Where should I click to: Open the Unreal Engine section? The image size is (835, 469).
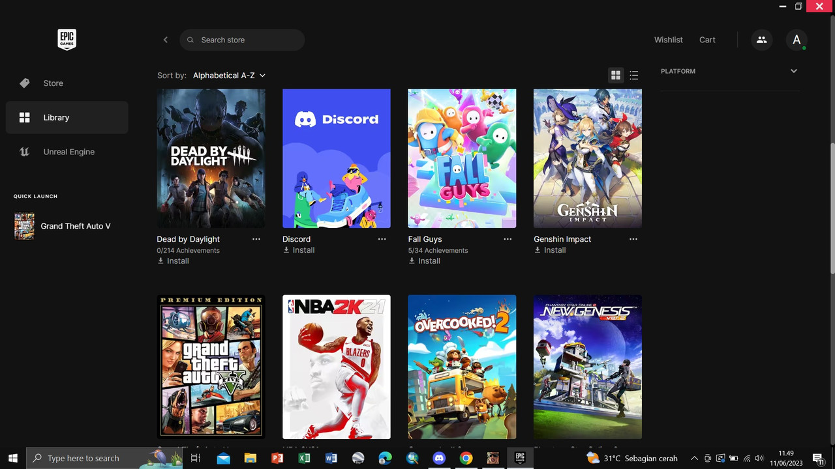click(67, 152)
